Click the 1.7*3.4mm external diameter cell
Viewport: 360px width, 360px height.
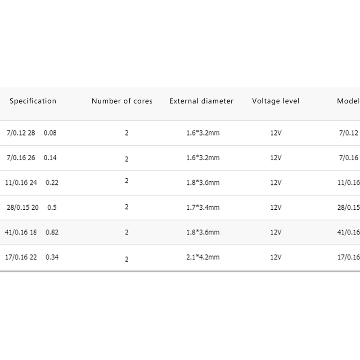pos(203,207)
